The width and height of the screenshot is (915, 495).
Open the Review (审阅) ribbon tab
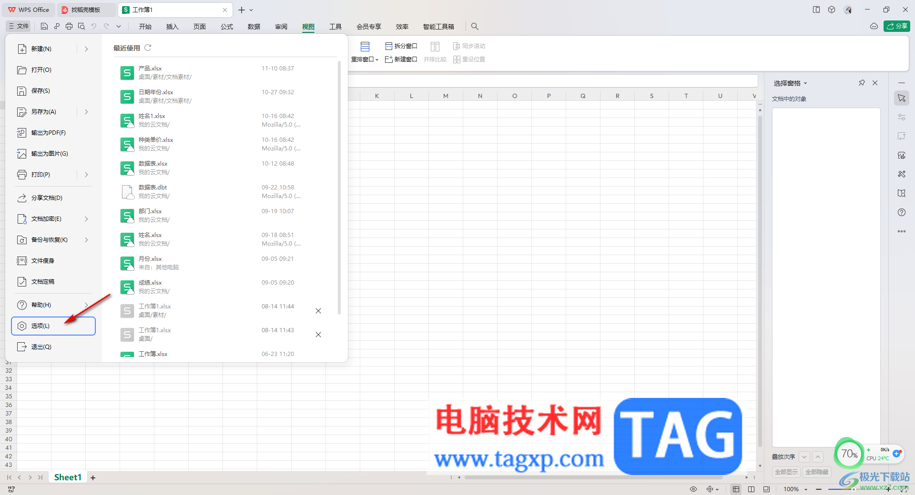281,27
